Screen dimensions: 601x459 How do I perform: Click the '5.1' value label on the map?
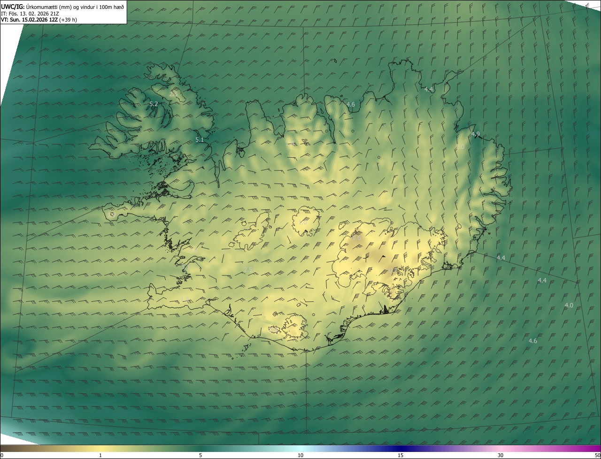click(x=200, y=140)
